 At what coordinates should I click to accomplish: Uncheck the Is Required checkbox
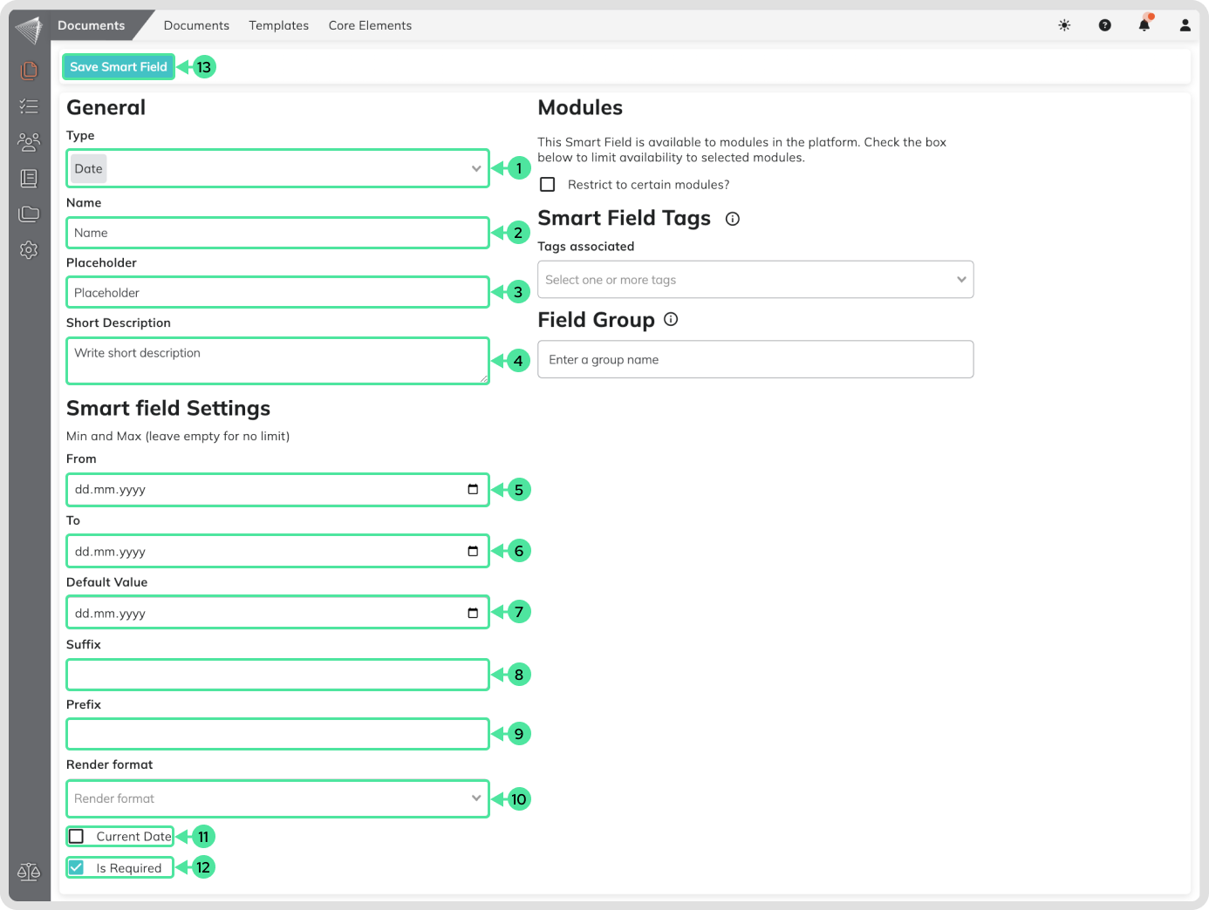77,868
